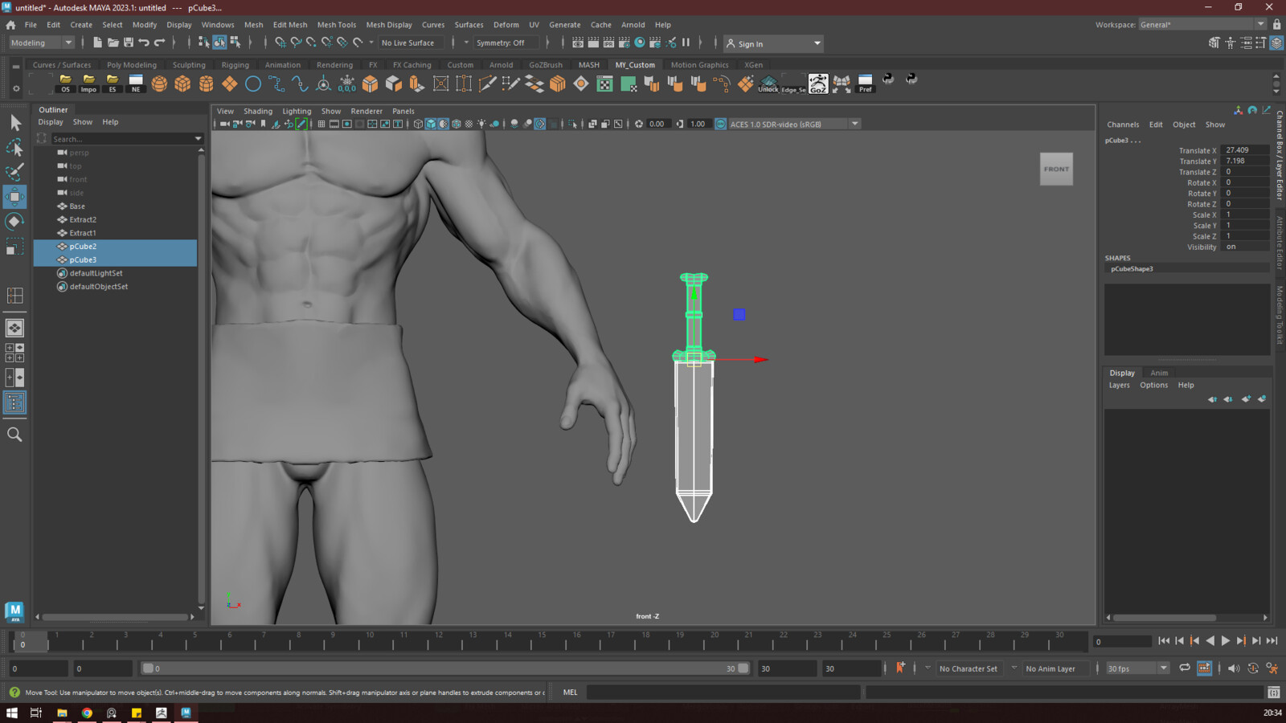Image resolution: width=1286 pixels, height=723 pixels.
Task: Open Chrome from the Windows taskbar
Action: tap(87, 713)
